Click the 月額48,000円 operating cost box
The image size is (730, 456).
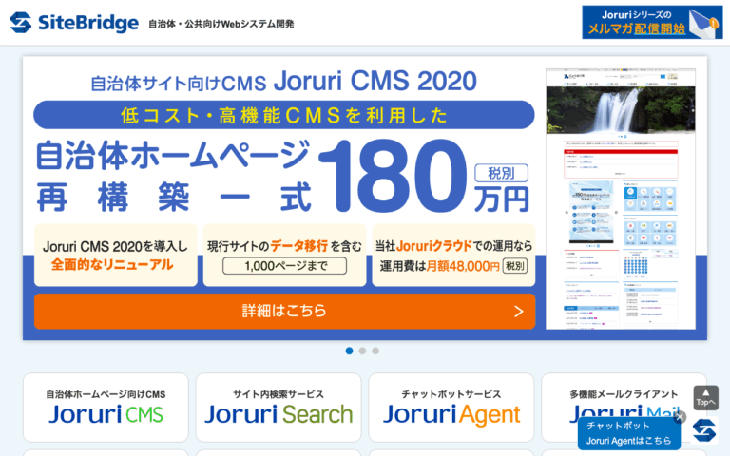coord(454,255)
